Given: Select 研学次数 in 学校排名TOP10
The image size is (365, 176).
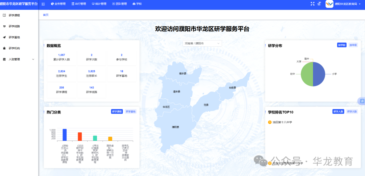Looking at the screenshot, I should point(352,111).
